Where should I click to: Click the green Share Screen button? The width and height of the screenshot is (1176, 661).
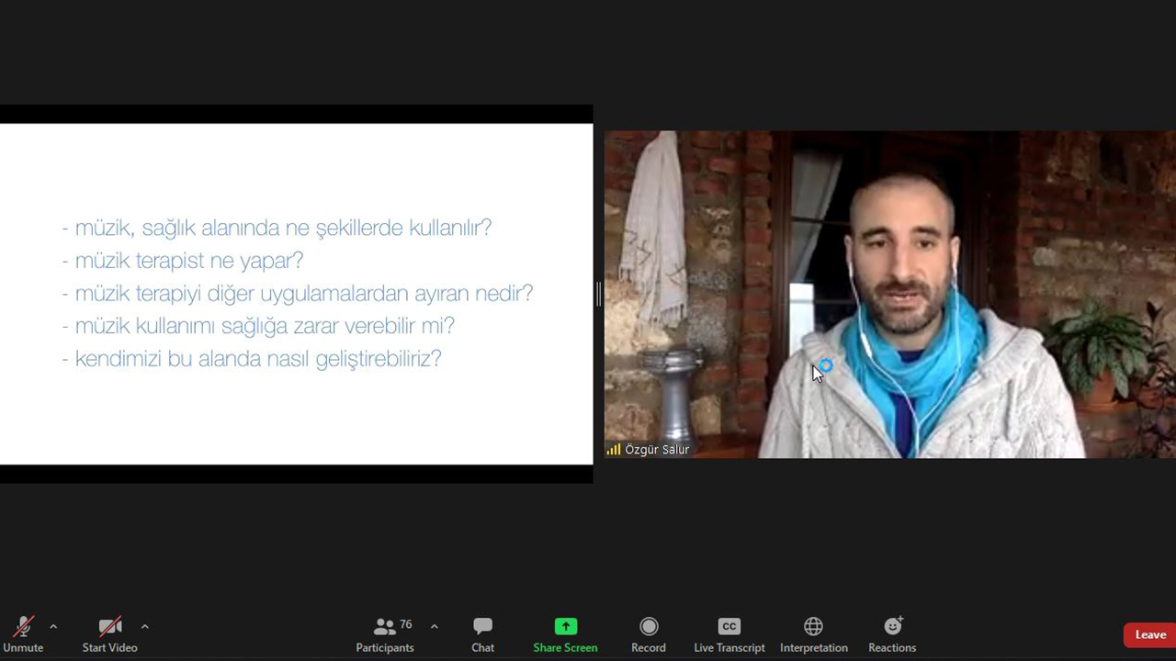tap(565, 634)
